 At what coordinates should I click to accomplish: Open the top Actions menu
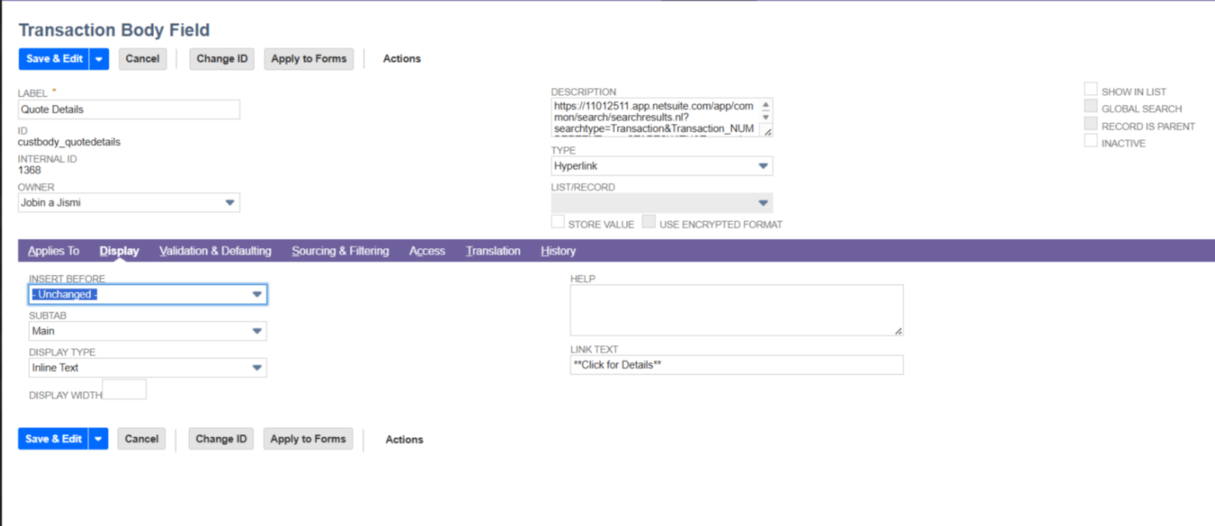point(402,59)
